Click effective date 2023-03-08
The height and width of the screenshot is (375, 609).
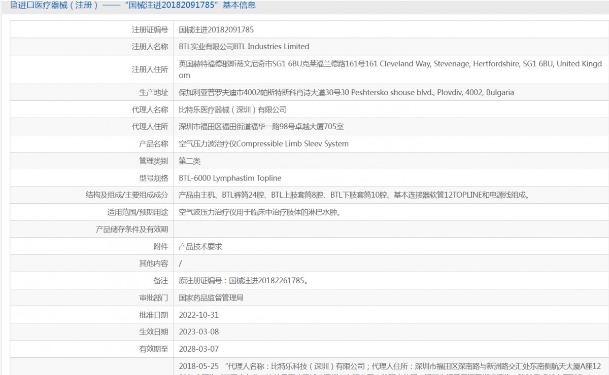click(x=199, y=332)
